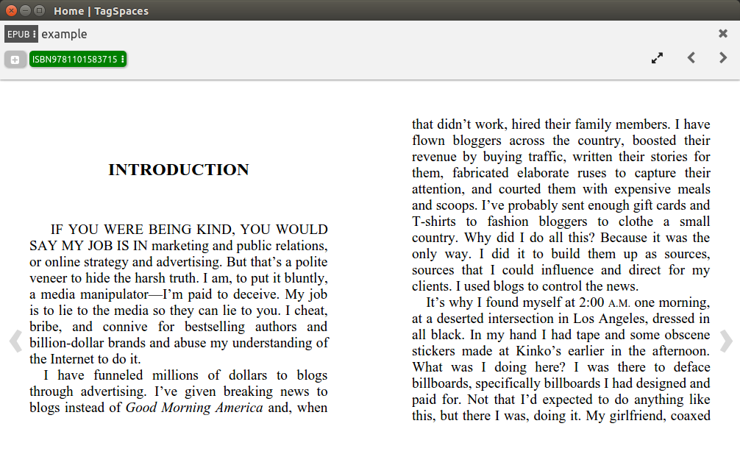Click the INTRODUCTION chapter heading
740x468 pixels.
[x=177, y=169]
